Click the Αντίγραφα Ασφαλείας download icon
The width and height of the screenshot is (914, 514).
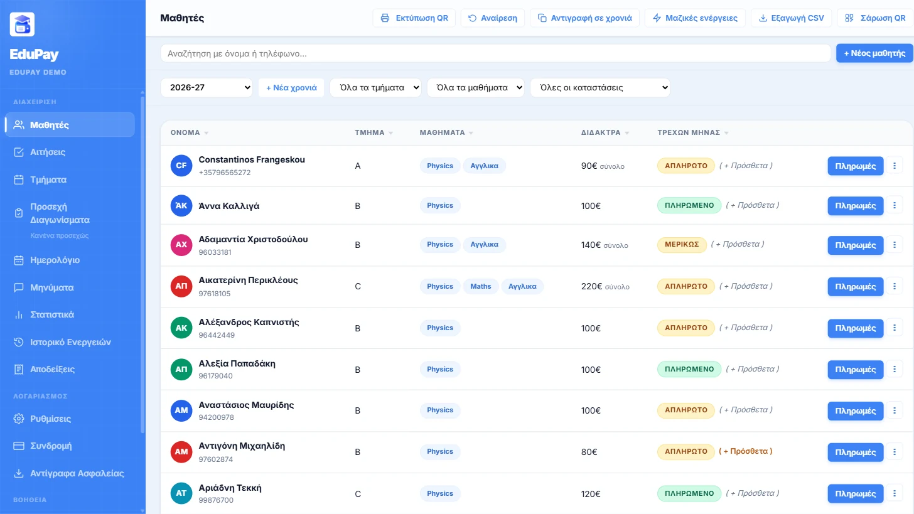click(19, 473)
